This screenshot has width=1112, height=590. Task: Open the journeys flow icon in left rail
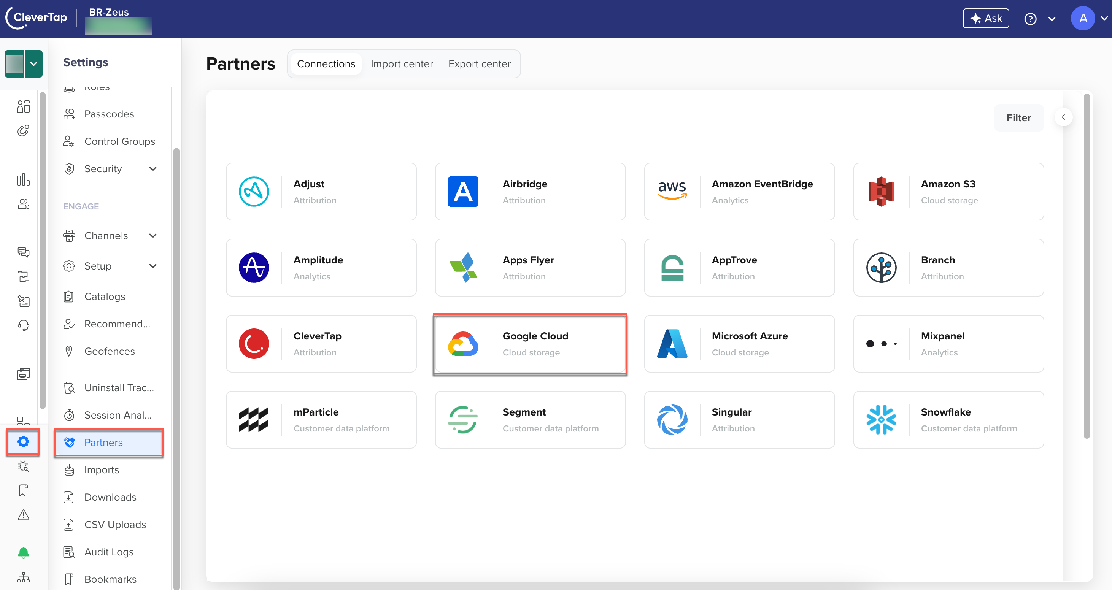coord(23,276)
